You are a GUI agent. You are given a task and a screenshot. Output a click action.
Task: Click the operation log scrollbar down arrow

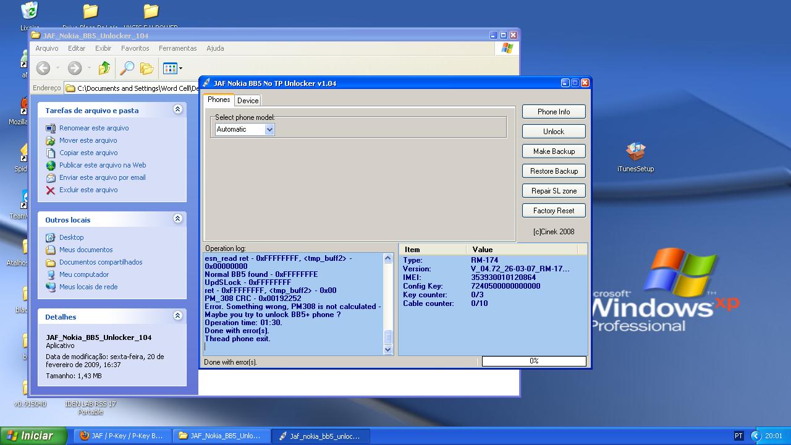coord(388,350)
